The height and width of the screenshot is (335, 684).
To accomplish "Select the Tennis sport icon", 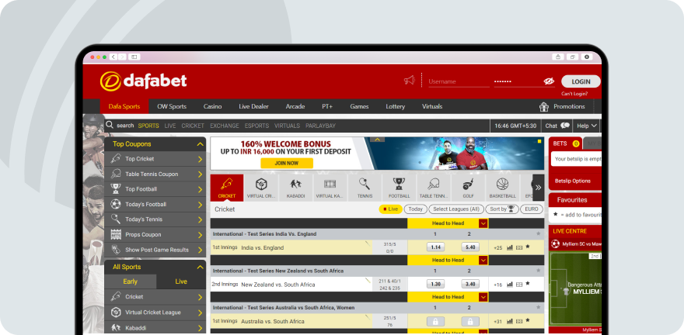I will (365, 188).
